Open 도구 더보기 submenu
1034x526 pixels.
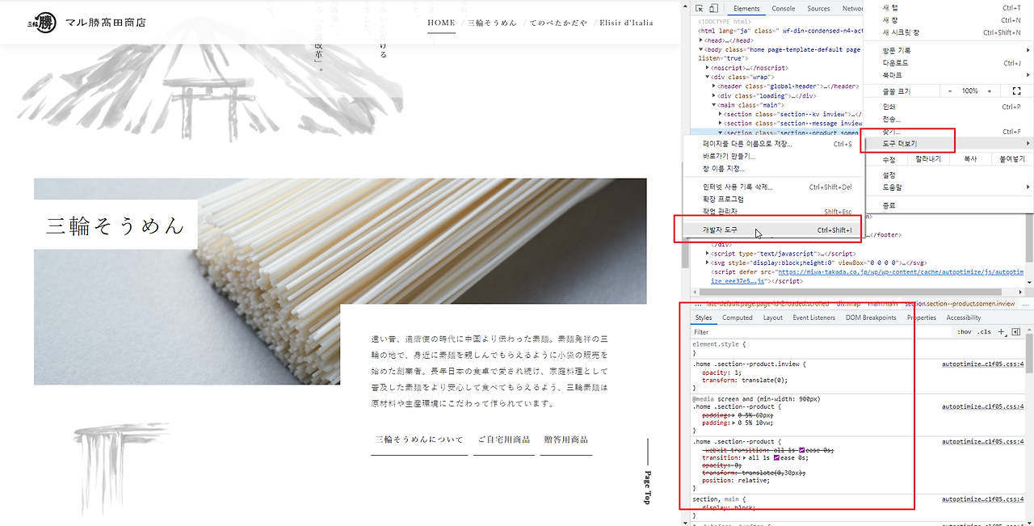[948, 143]
